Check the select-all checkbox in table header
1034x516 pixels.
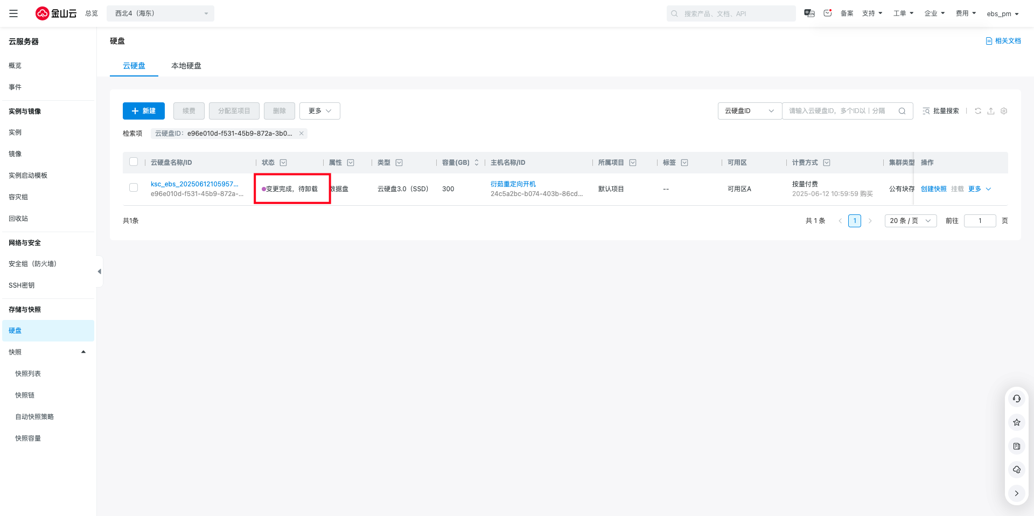(x=134, y=162)
